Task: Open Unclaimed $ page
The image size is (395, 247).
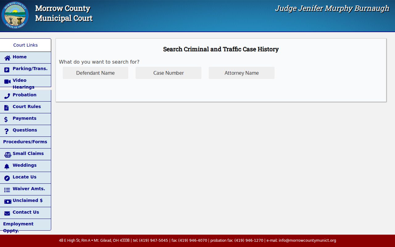Action: tap(25, 201)
